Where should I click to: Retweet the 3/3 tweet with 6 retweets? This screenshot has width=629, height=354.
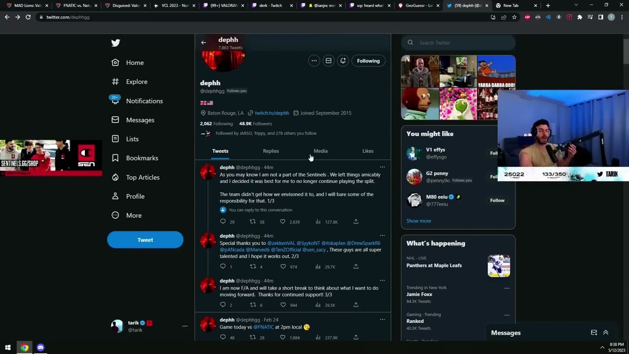click(x=253, y=305)
